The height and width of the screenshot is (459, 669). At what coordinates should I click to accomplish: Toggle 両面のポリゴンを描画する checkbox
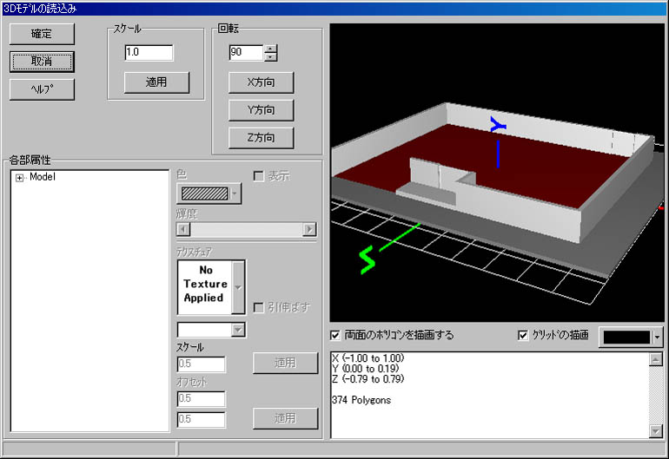pyautogui.click(x=335, y=336)
